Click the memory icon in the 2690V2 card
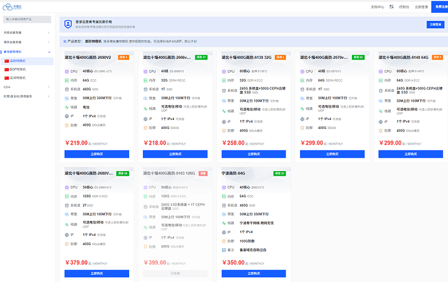The image size is (448, 282). pos(67,80)
